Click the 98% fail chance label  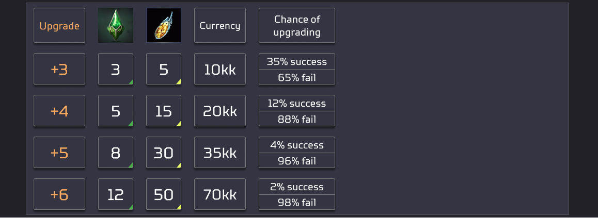tap(297, 203)
